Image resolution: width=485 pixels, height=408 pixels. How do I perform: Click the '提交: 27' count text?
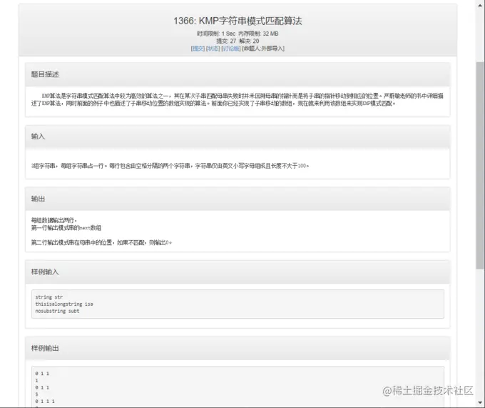226,41
